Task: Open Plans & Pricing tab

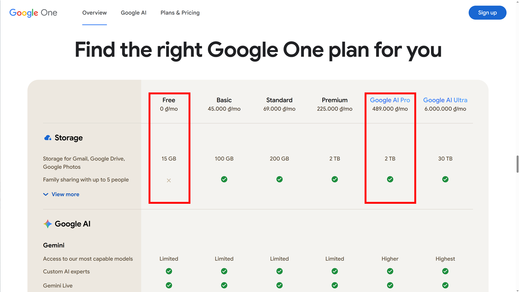Action: (180, 13)
